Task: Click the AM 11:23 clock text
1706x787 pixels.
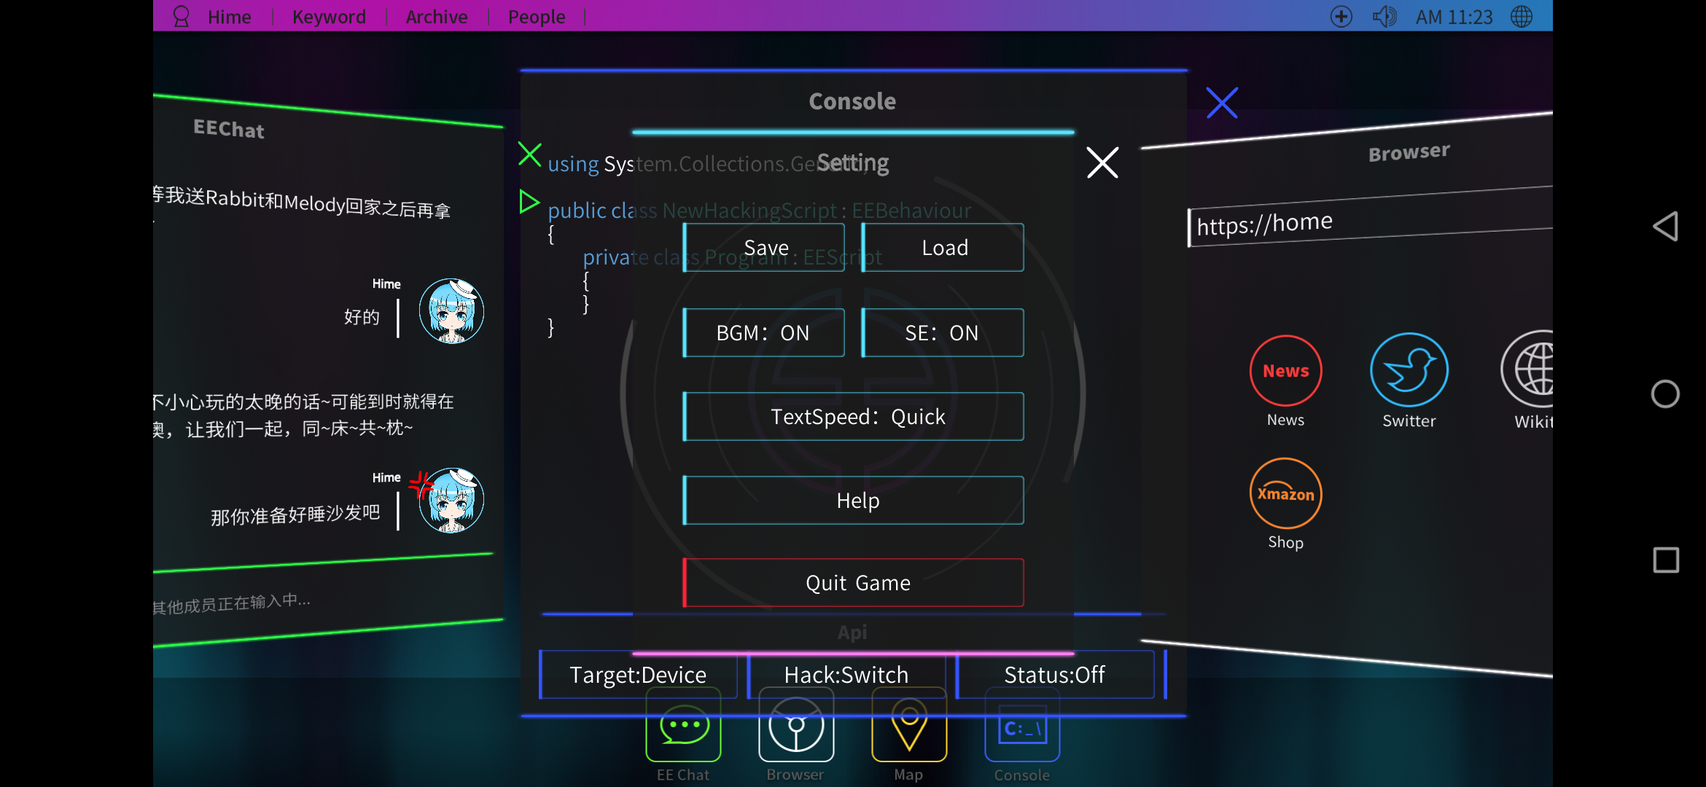Action: [x=1454, y=17]
